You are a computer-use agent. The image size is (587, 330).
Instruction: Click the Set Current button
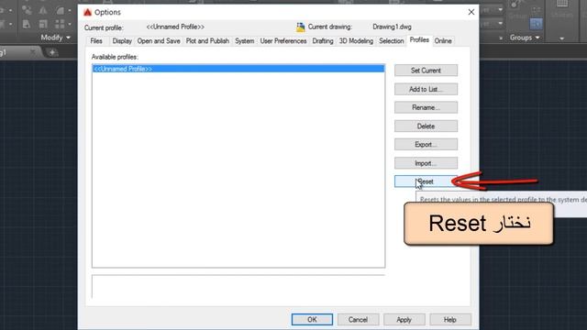coord(426,71)
